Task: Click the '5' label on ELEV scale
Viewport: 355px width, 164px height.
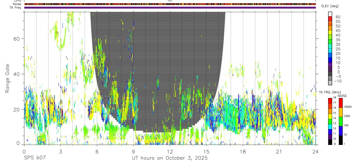Action: pyautogui.click(x=339, y=67)
